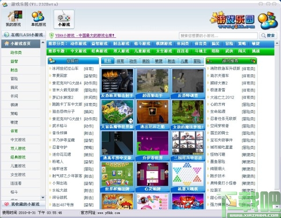Click the heart icon for 我收藏的小游戏

pos(7,204)
